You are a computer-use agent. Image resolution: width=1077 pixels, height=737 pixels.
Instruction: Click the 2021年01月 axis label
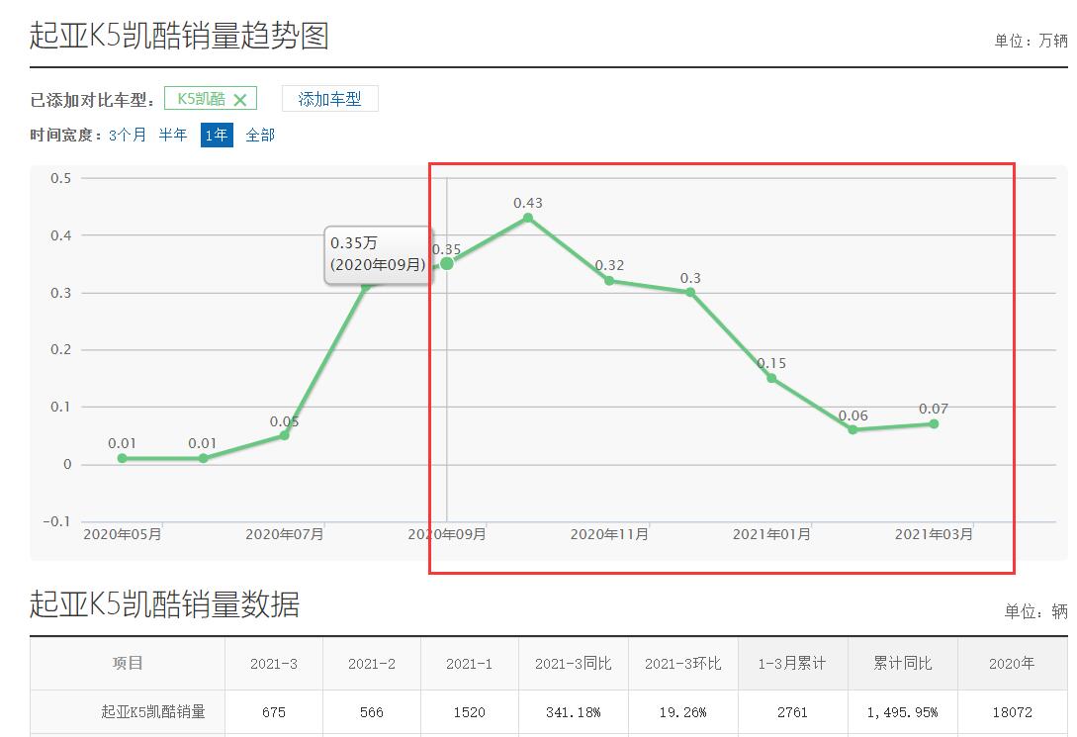click(x=771, y=534)
